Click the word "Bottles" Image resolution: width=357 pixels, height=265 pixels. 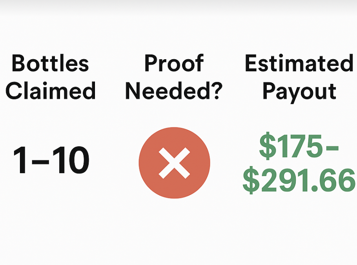(50, 64)
